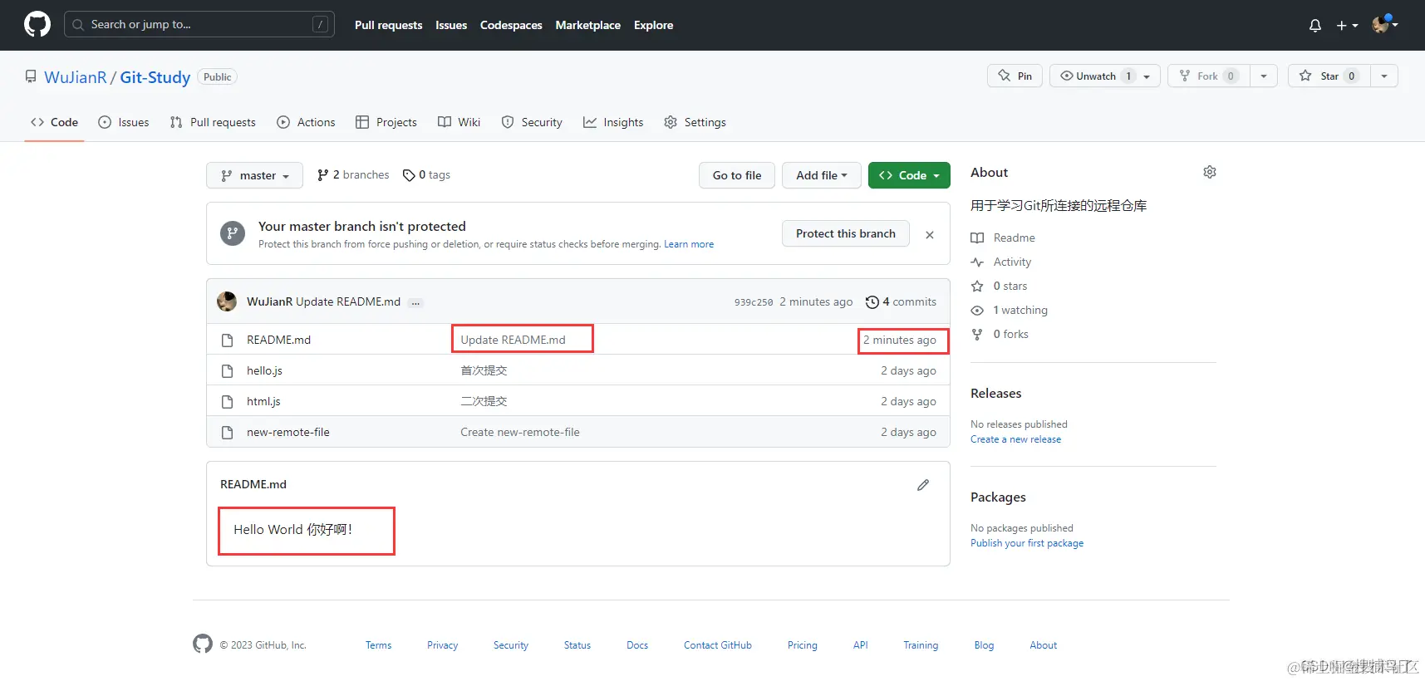
Task: Open Projects tab
Action: click(386, 122)
